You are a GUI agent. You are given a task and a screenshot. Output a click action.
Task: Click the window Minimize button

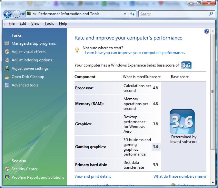[x=192, y=3]
